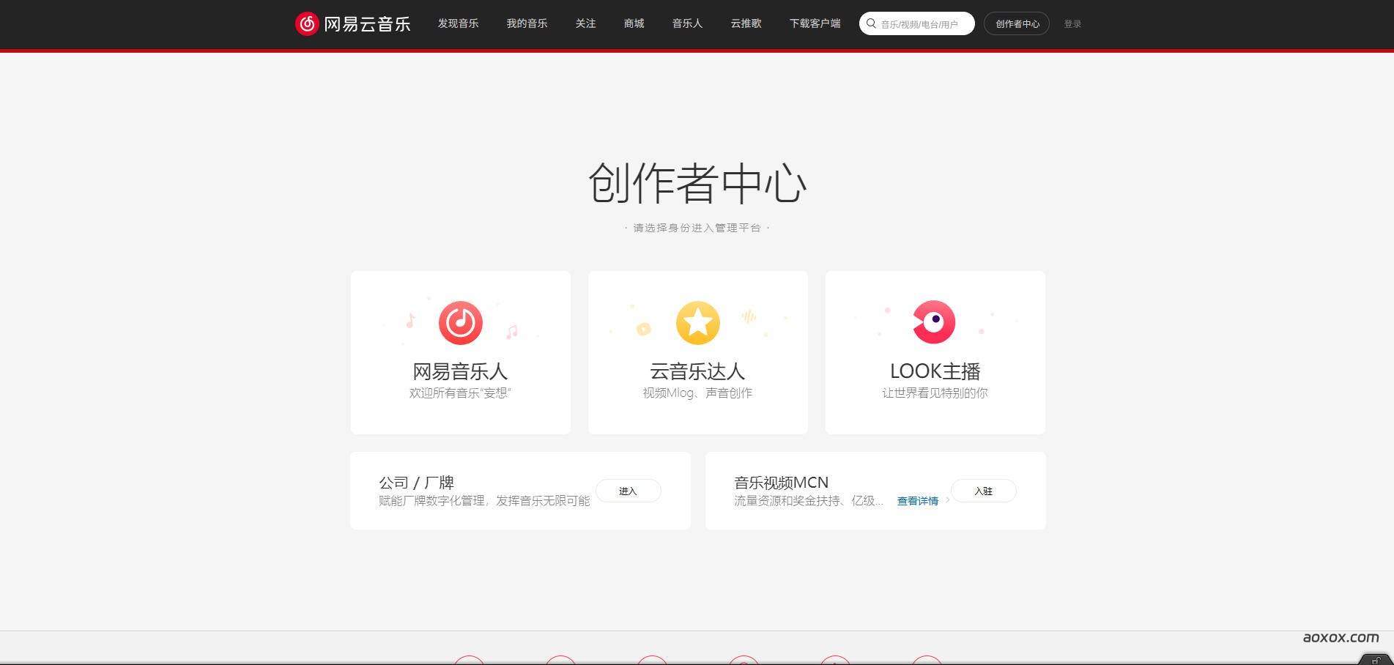
Task: Click the 创作者中心 page heading
Action: (697, 183)
